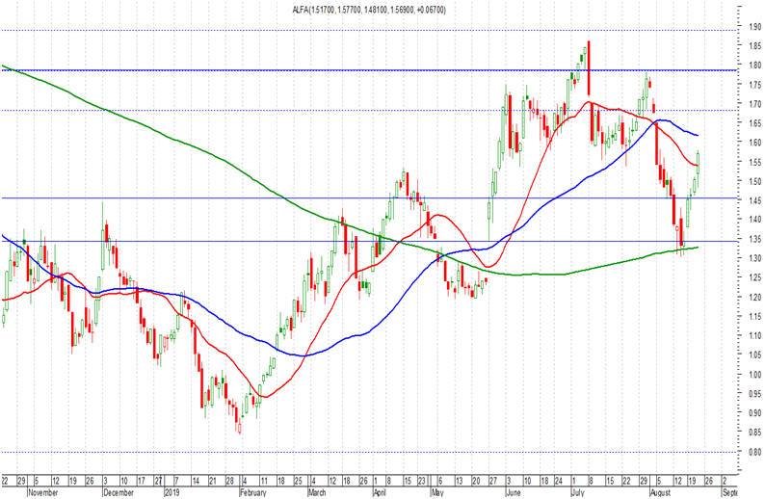The image size is (765, 499).
Task: Click the November month label
Action: click(x=43, y=492)
